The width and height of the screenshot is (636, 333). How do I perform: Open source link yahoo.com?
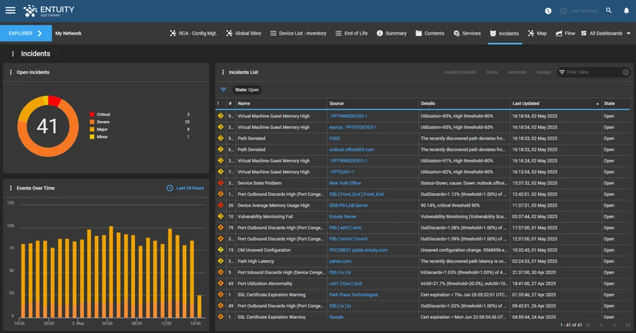[x=340, y=261]
